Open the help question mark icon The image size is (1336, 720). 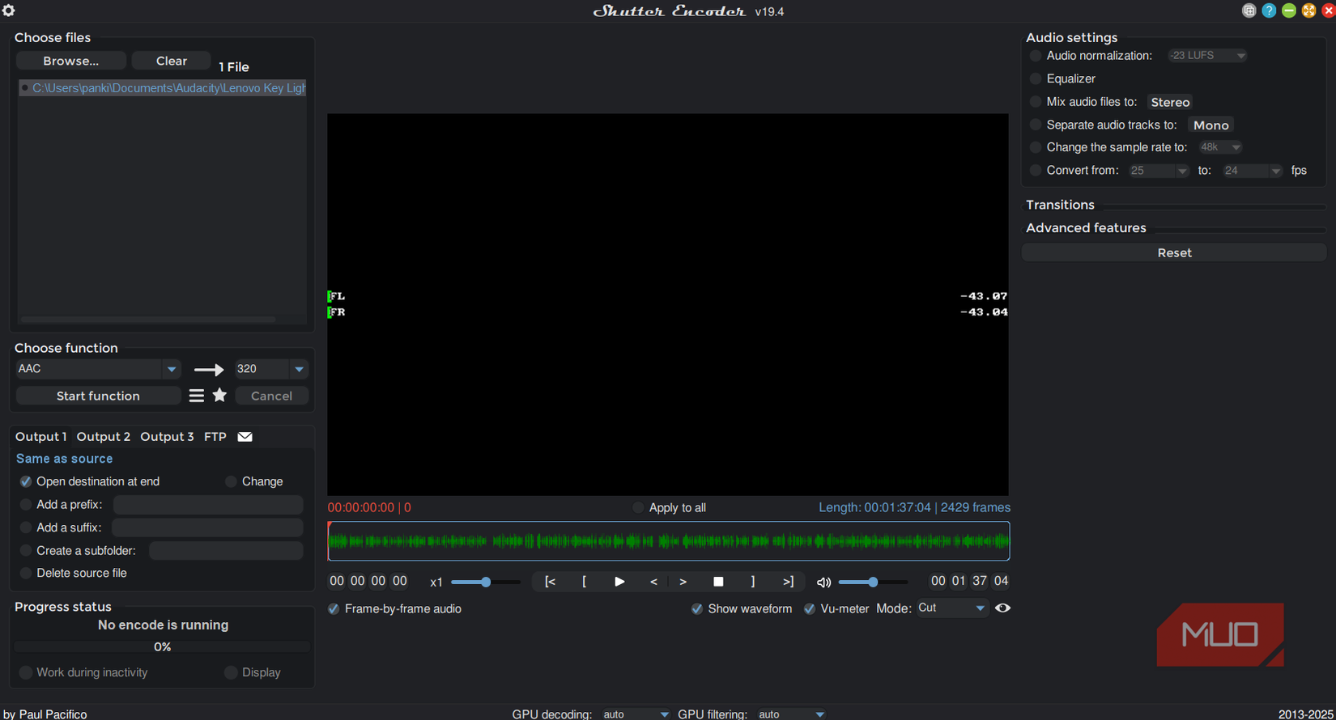pos(1269,11)
